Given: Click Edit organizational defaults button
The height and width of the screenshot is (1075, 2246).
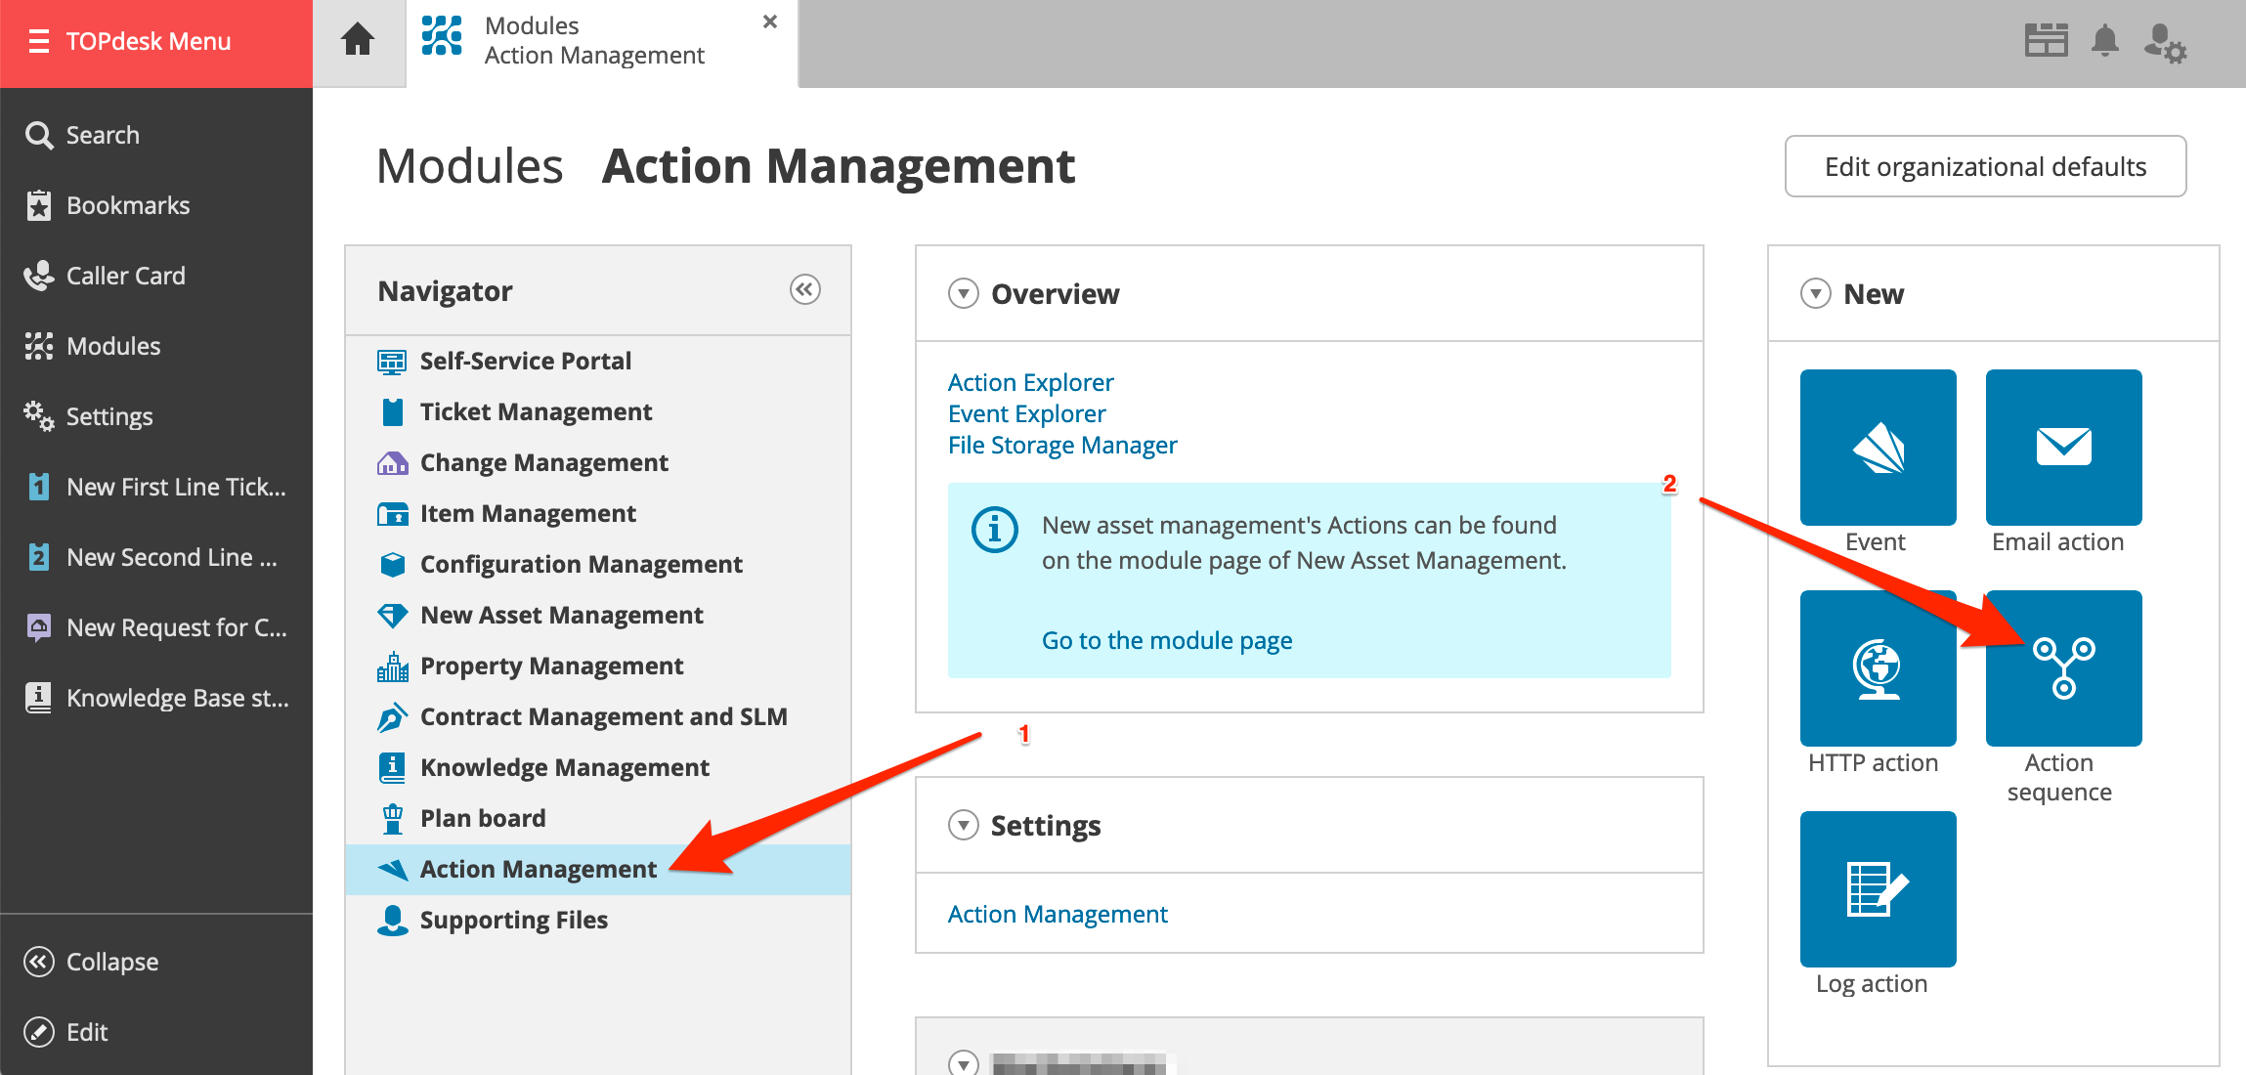Looking at the screenshot, I should click(x=1985, y=167).
